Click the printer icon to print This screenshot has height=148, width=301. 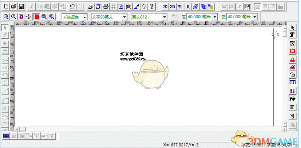coord(106,7)
